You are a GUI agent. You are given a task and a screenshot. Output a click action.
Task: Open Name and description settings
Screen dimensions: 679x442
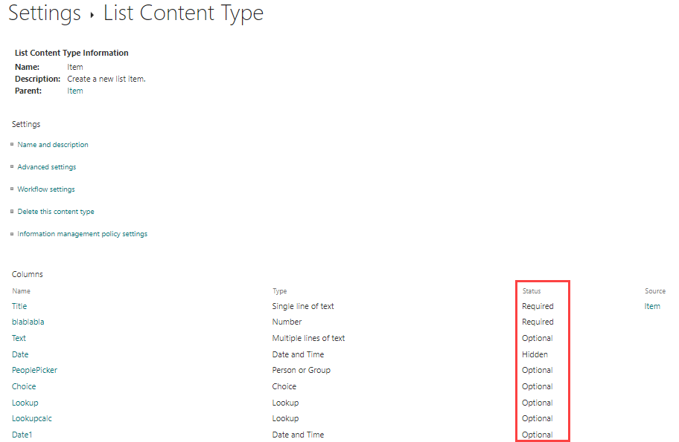(x=53, y=145)
